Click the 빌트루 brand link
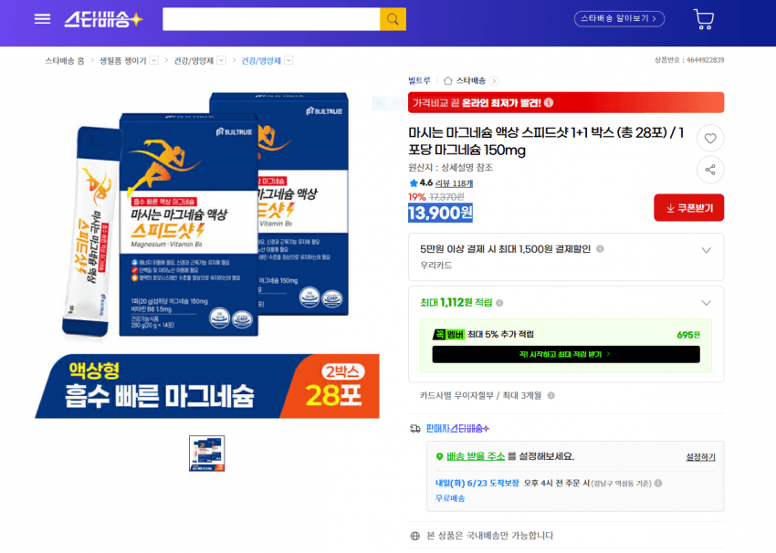Image resolution: width=776 pixels, height=553 pixels. click(419, 80)
